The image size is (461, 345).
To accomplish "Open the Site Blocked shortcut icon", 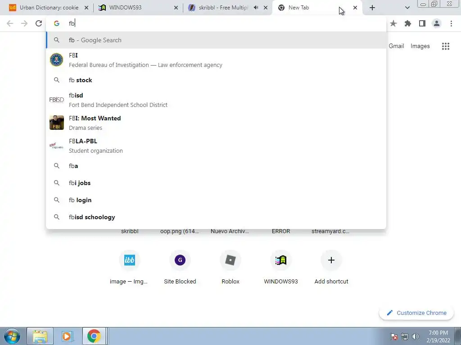I will pos(180,260).
